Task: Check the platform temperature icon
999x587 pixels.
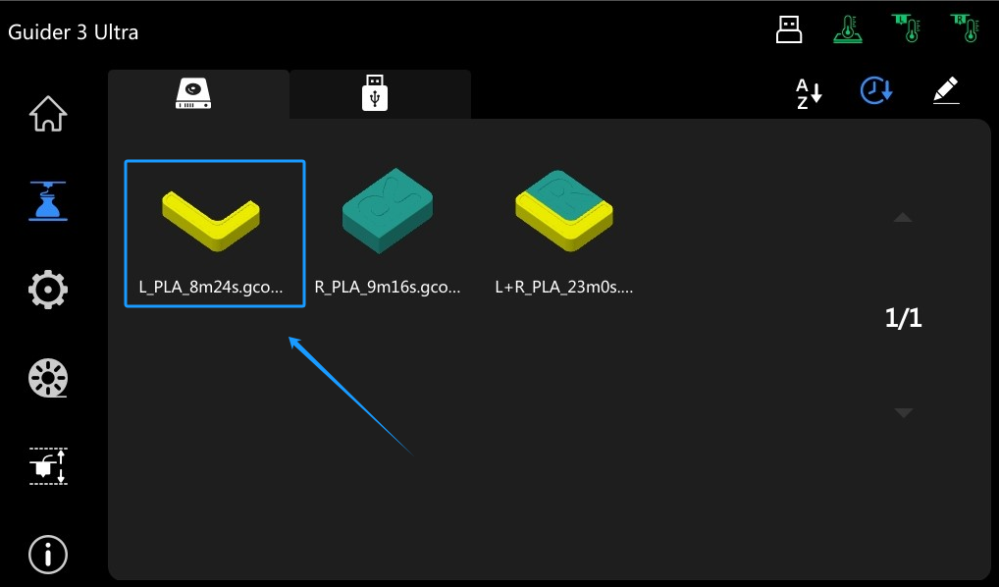Action: 848,29
